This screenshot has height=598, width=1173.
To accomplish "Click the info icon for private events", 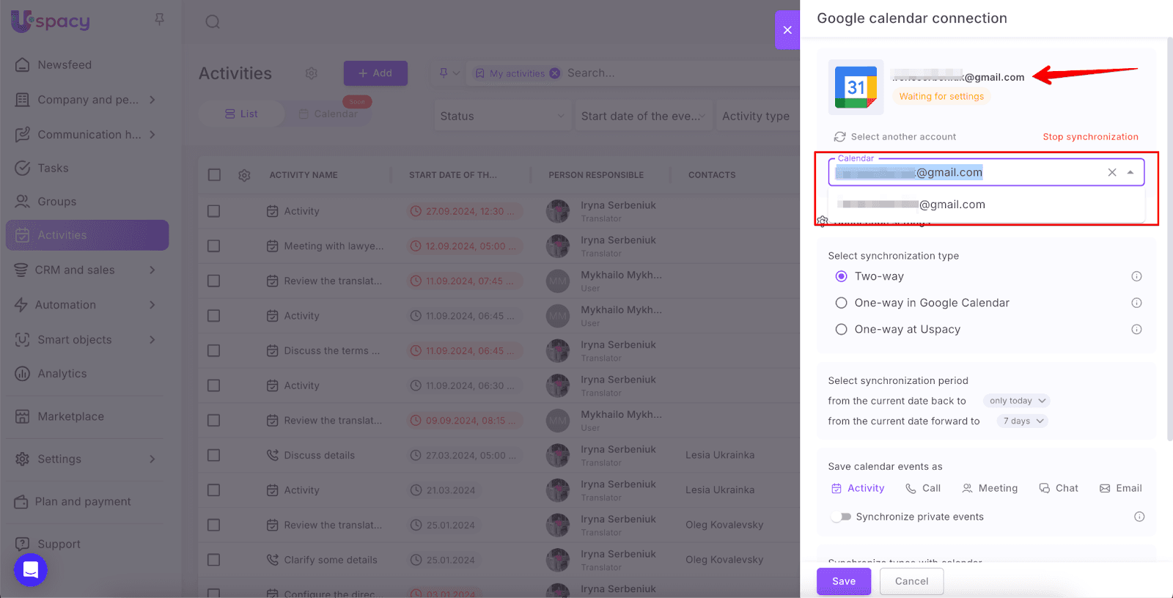I will [x=1139, y=517].
